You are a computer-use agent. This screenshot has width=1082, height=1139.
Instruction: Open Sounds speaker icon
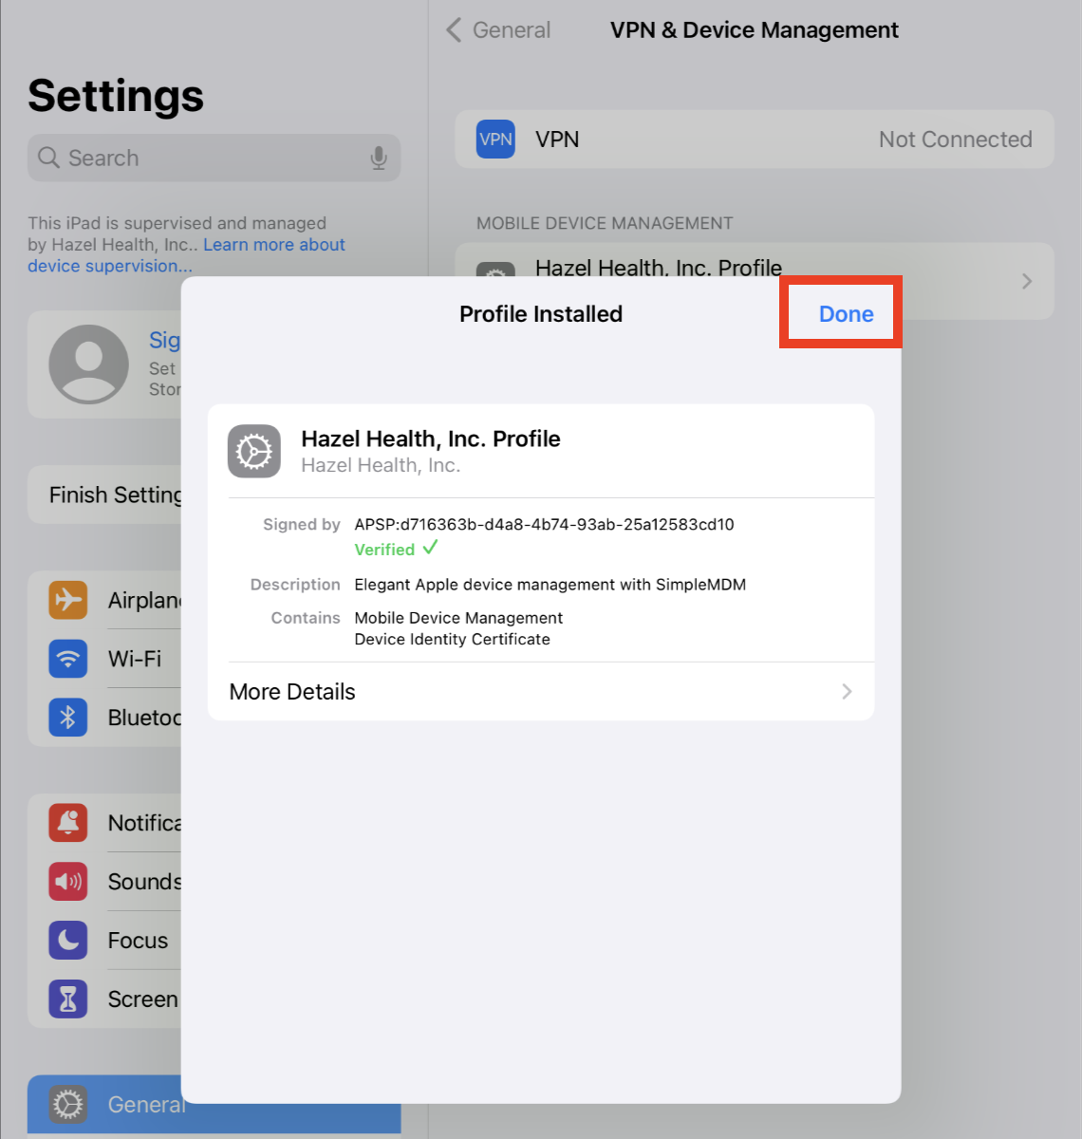tap(68, 882)
